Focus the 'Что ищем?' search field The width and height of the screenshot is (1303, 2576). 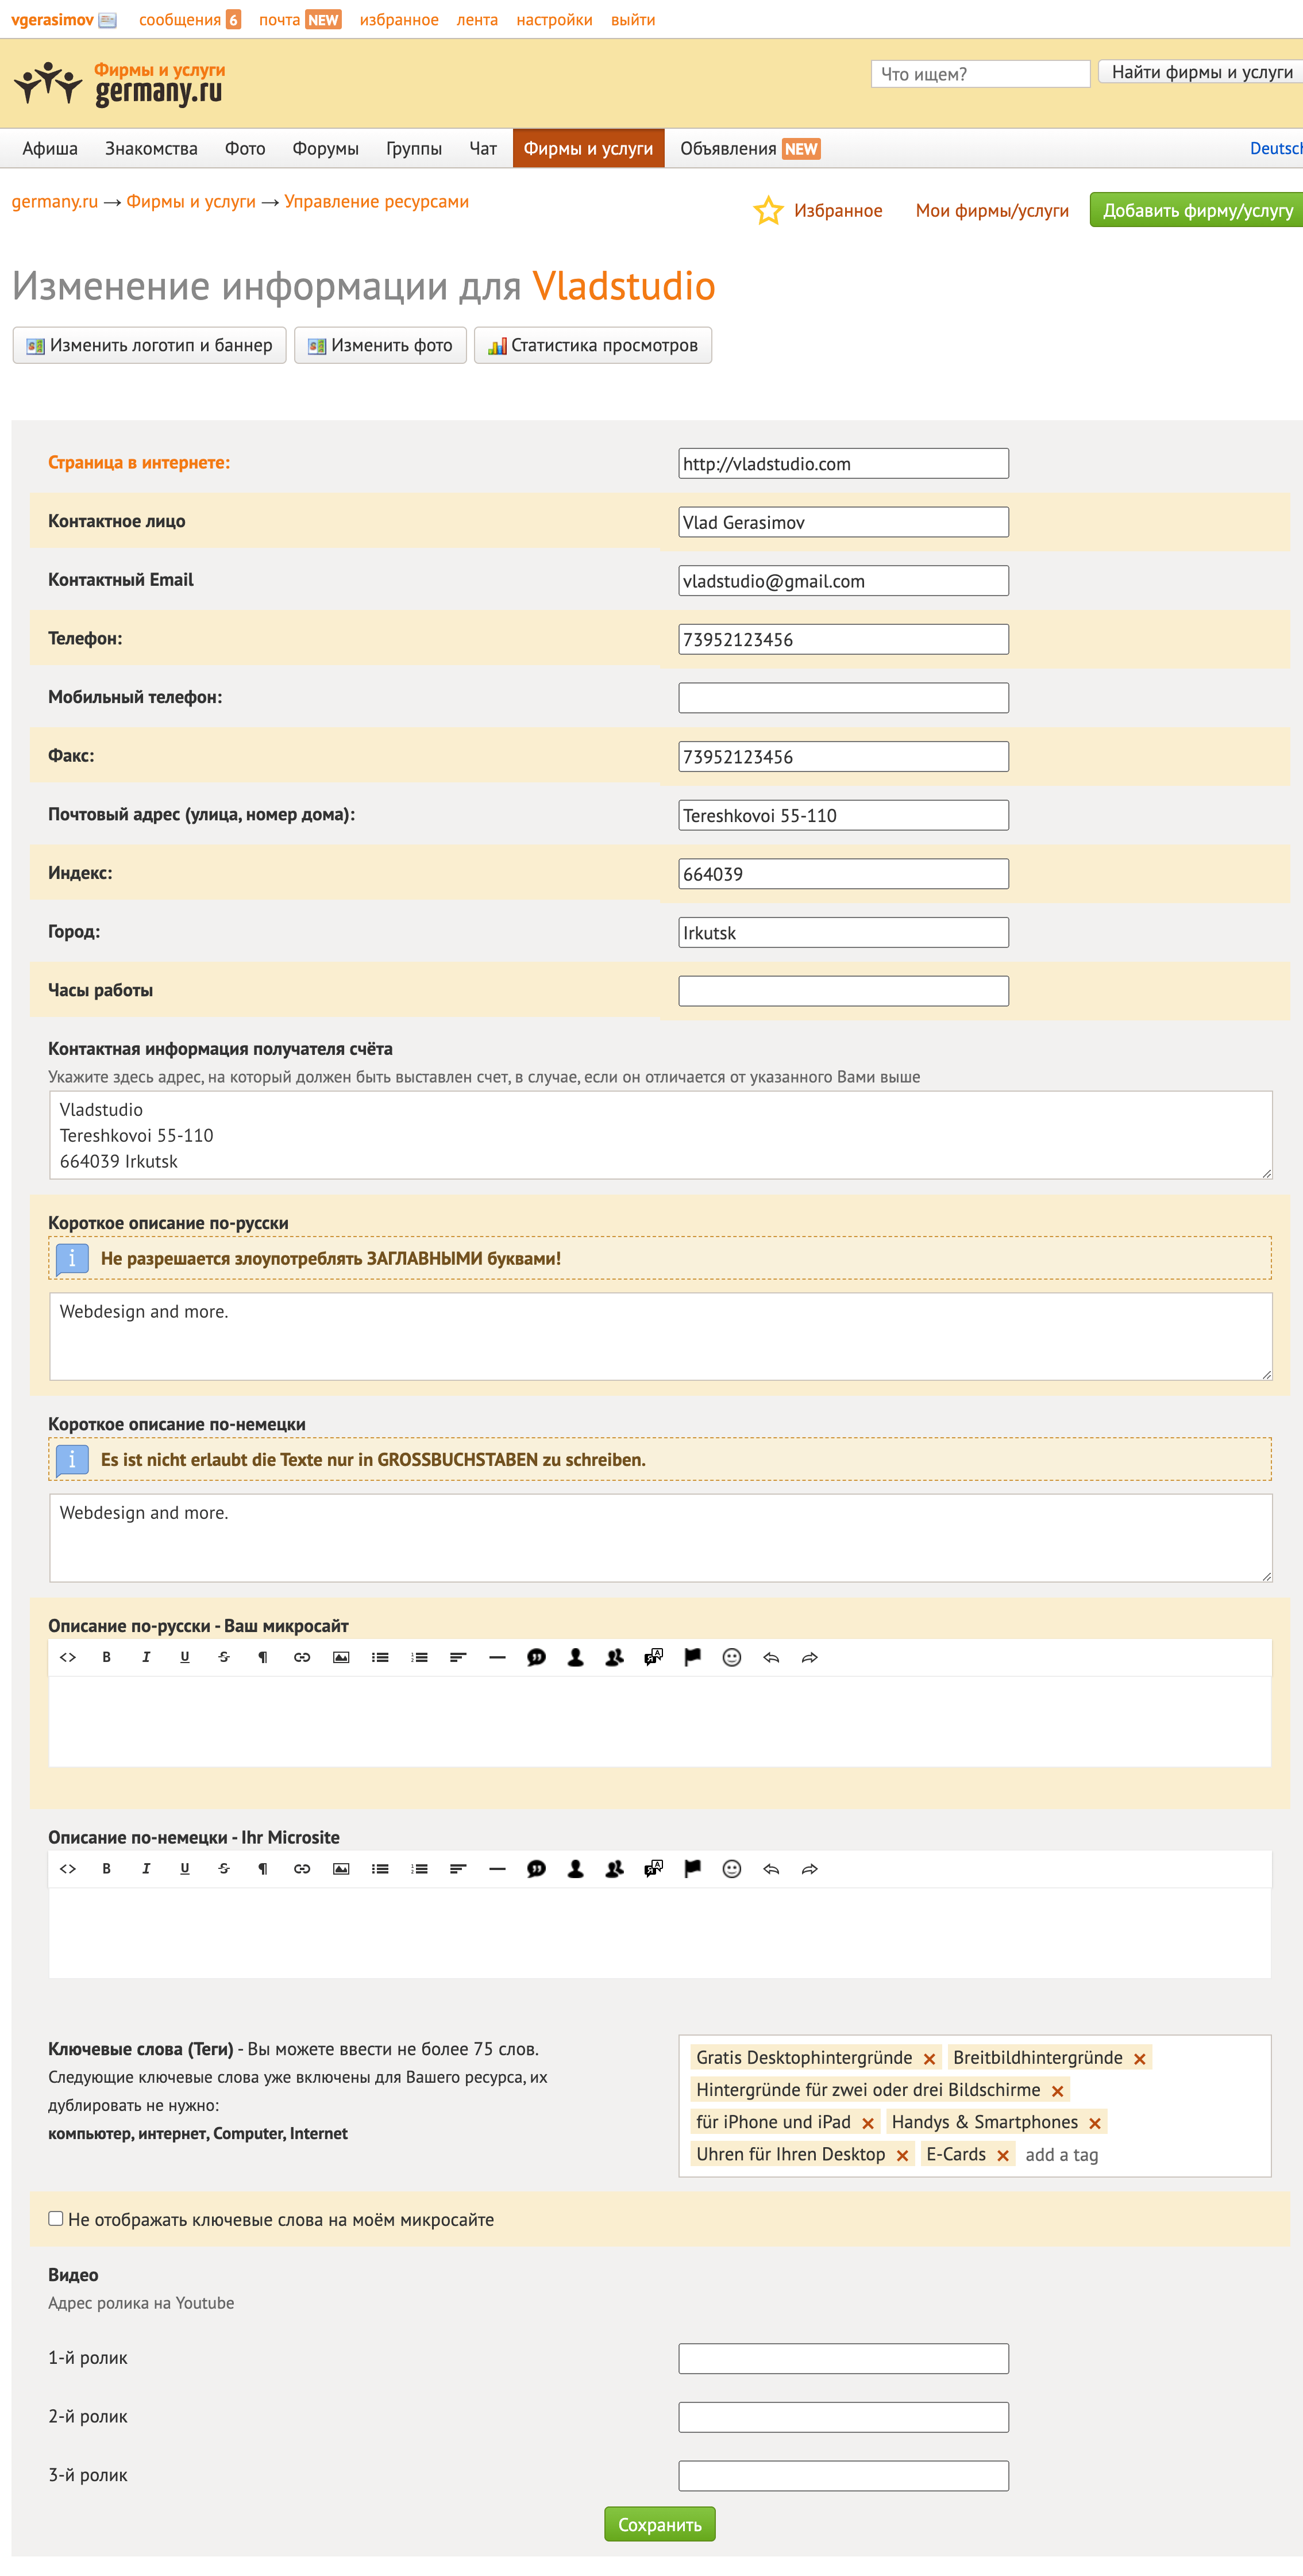click(x=980, y=74)
